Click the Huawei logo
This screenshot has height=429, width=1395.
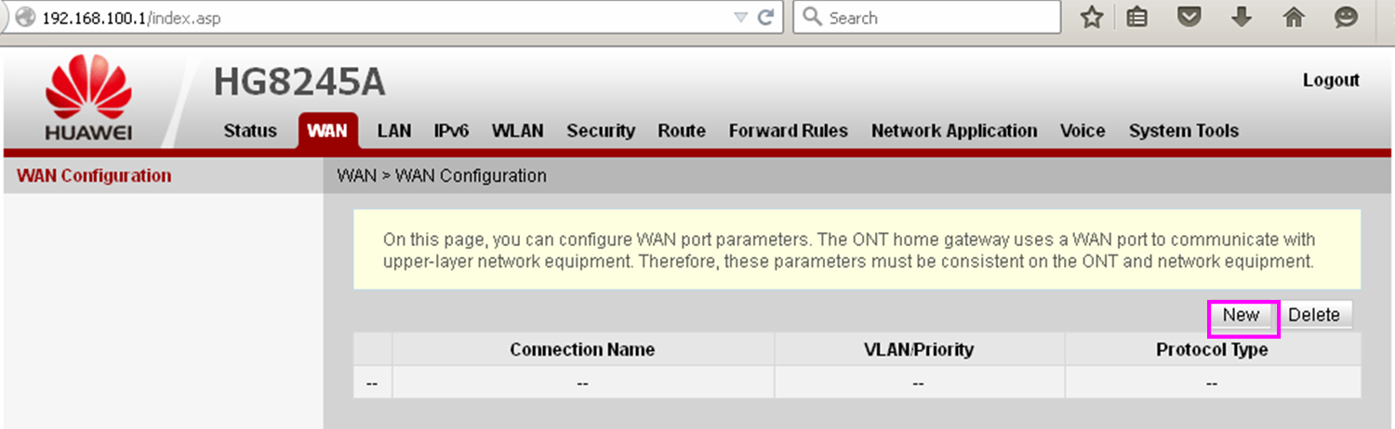(x=88, y=97)
